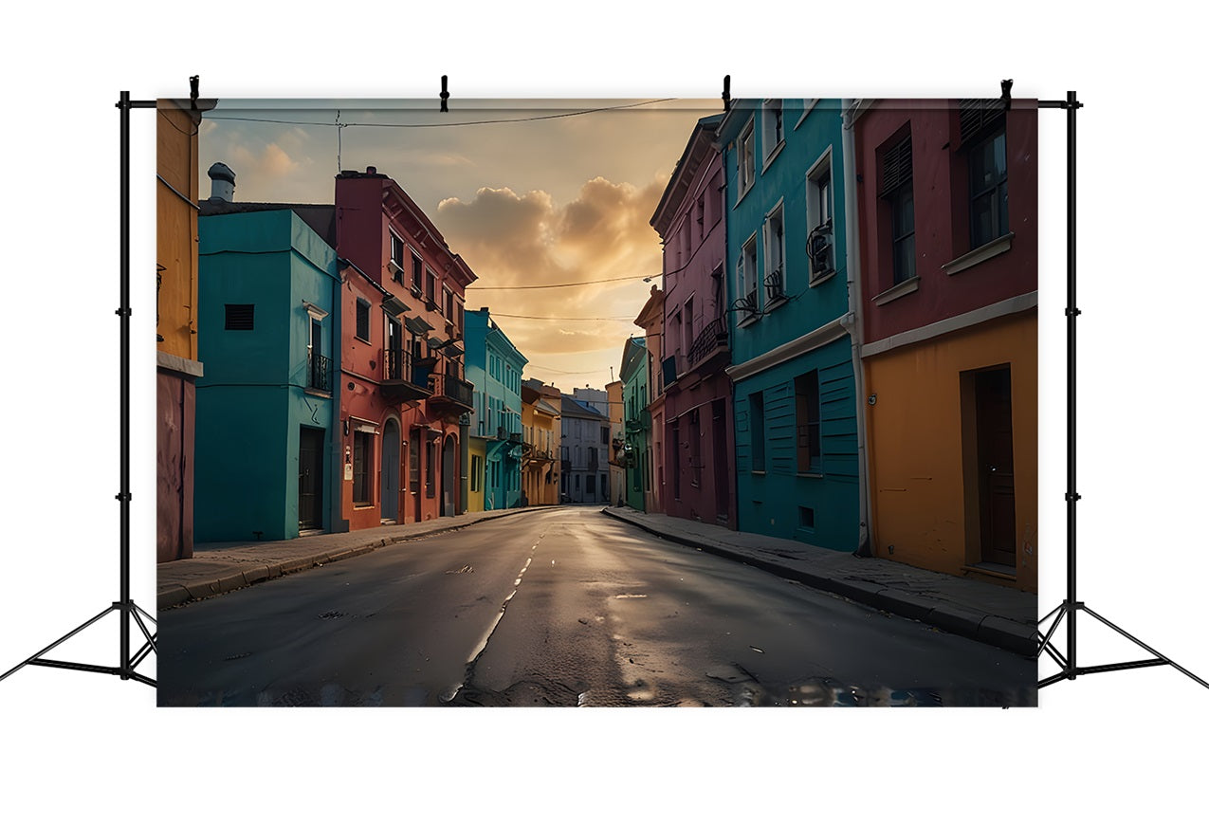This screenshot has width=1209, height=825.
Task: Click the right vertical stand pole
Action: point(1071,379)
